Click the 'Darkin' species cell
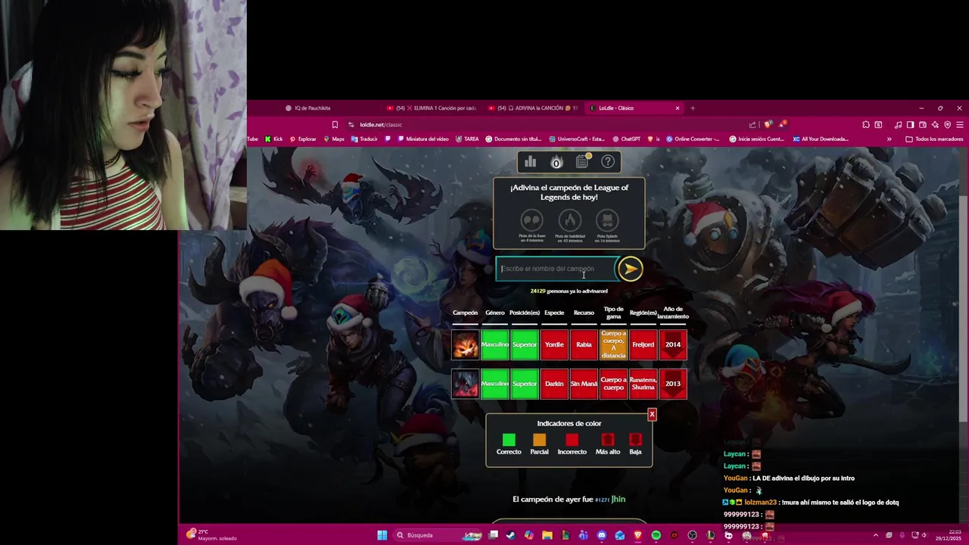 point(554,384)
